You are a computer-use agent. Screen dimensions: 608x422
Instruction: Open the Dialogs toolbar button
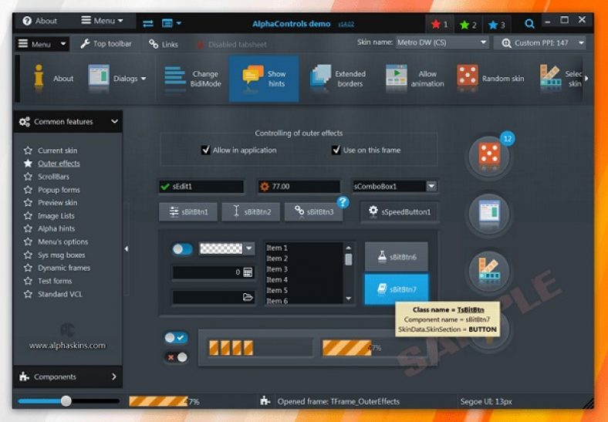click(117, 79)
